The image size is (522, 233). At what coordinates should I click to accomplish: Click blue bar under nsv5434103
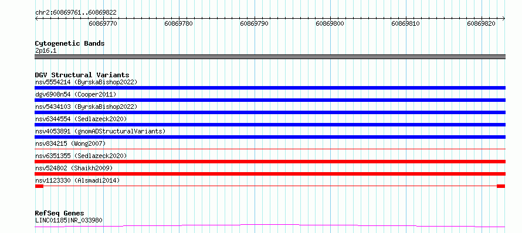[270, 112]
